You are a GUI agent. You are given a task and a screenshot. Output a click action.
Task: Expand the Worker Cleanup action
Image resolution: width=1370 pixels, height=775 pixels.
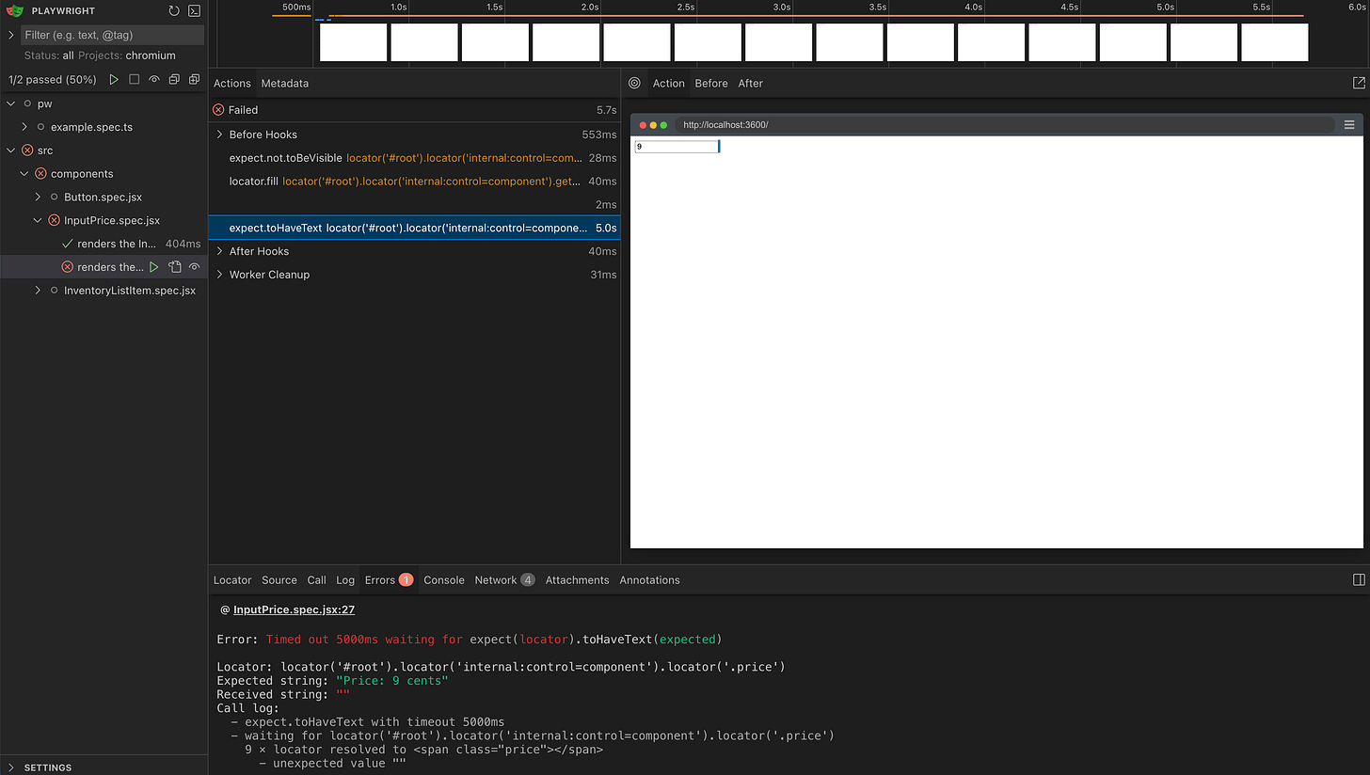click(219, 275)
